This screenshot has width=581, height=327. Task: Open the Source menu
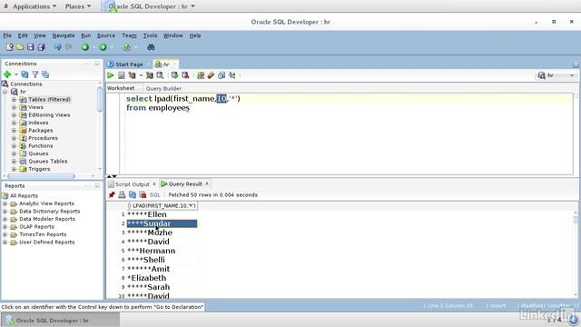point(106,35)
